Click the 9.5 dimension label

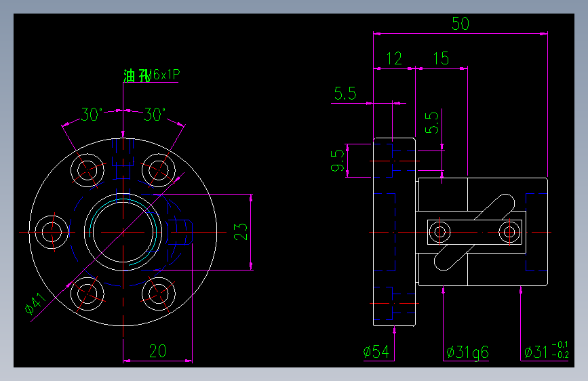point(338,161)
